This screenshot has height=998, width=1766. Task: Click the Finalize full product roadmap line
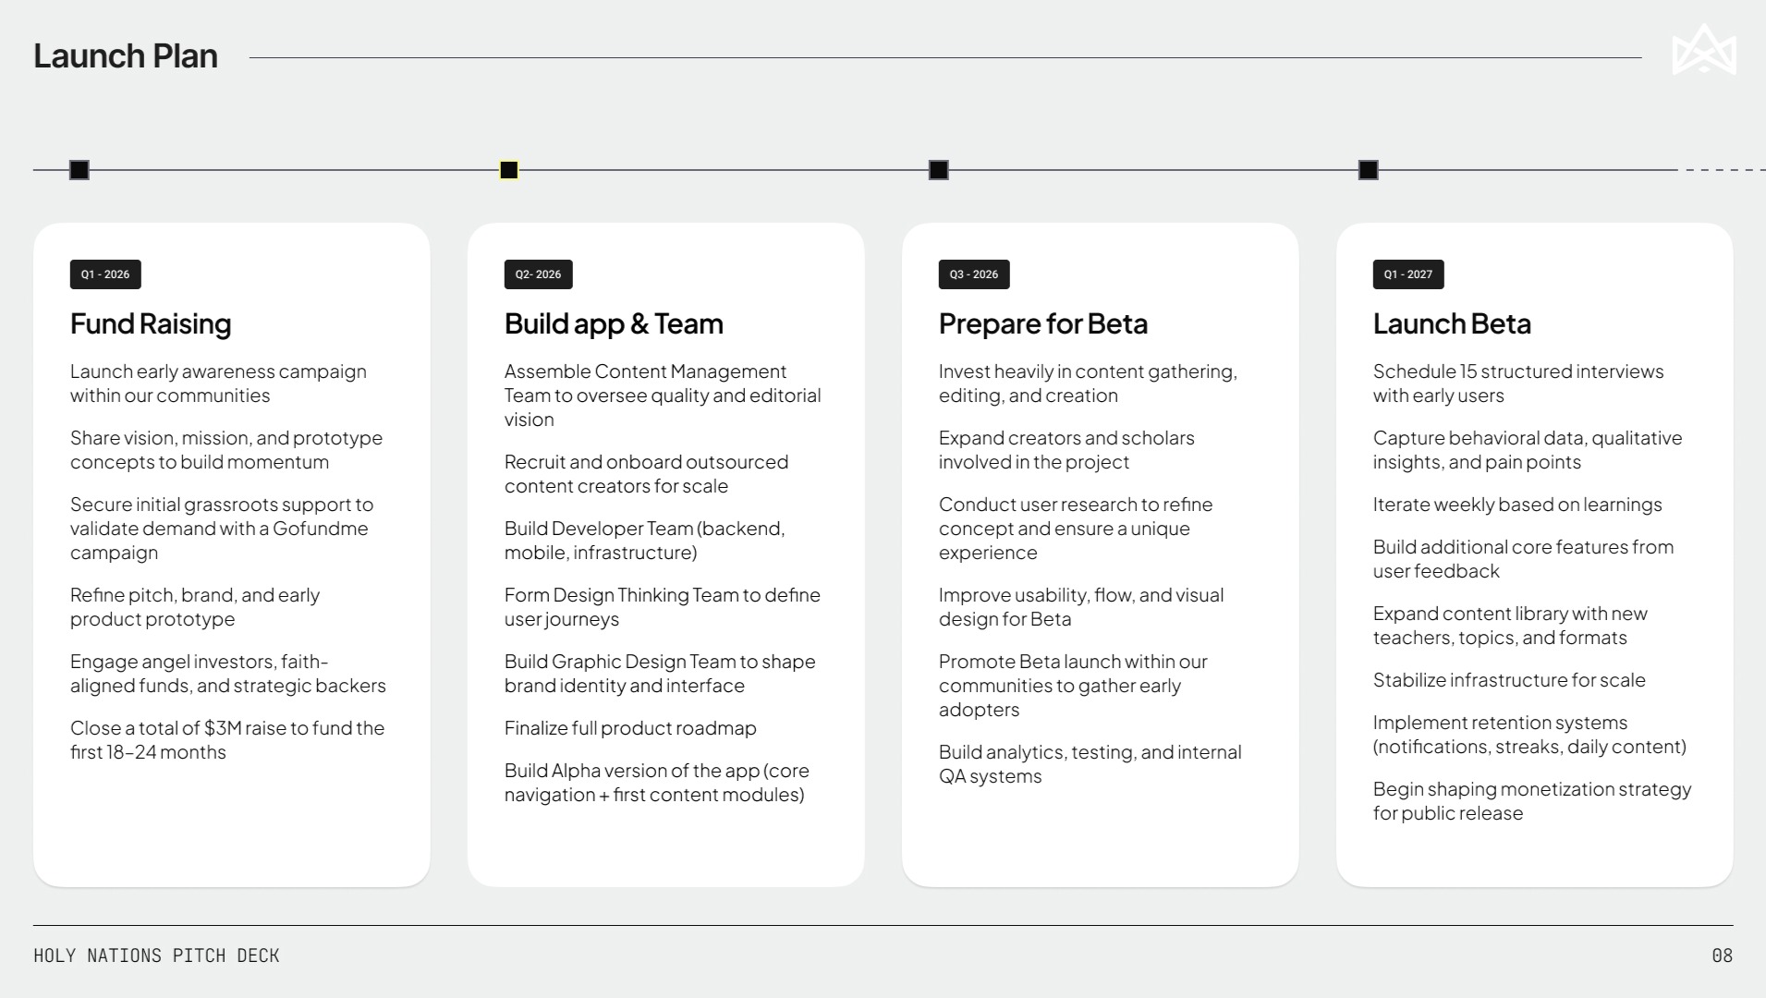point(630,728)
